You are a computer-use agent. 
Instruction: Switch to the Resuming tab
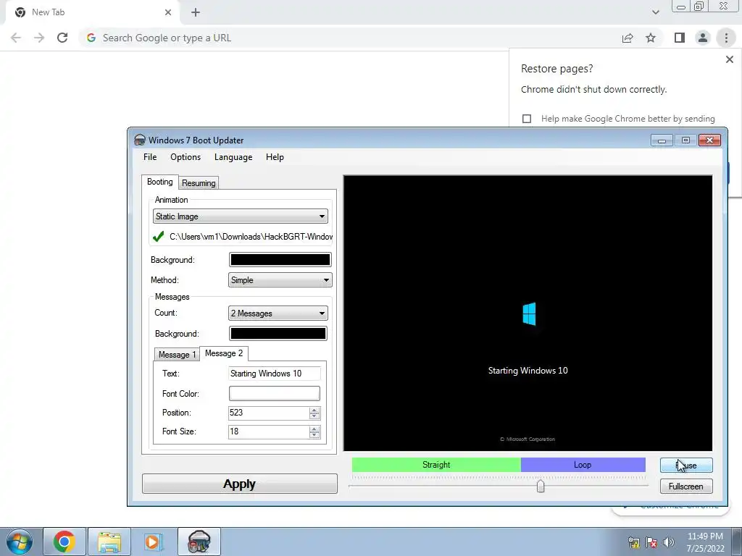[x=199, y=183]
